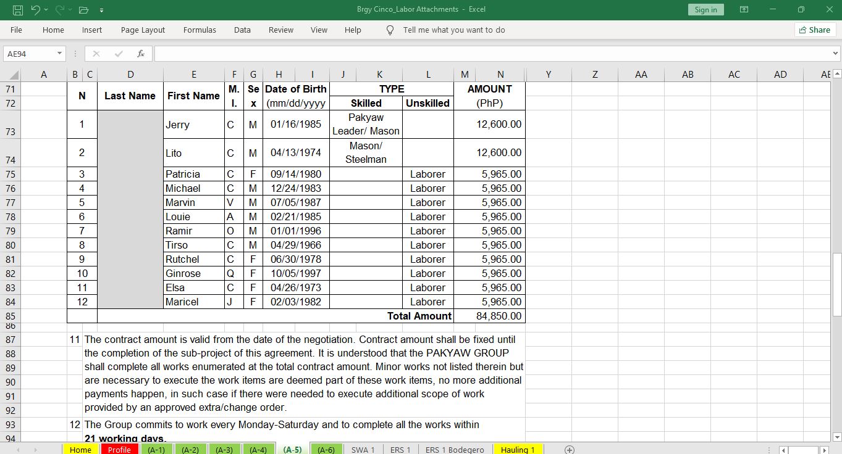Click the Tell me lightbulb icon
Image resolution: width=842 pixels, height=454 pixels.
pyautogui.click(x=390, y=30)
